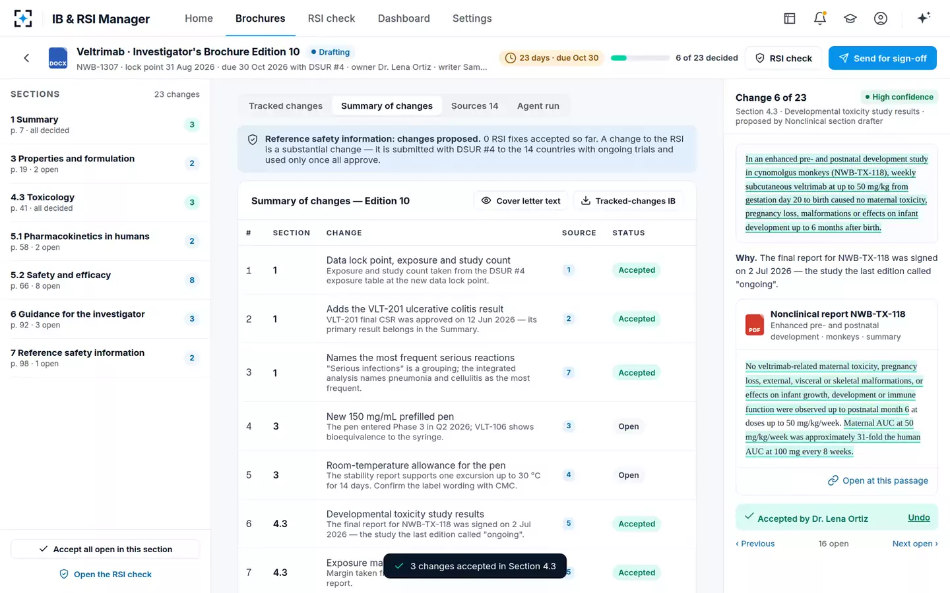Click source badge 5 for developmental toxicity row
This screenshot has width=950, height=593.
(x=569, y=524)
